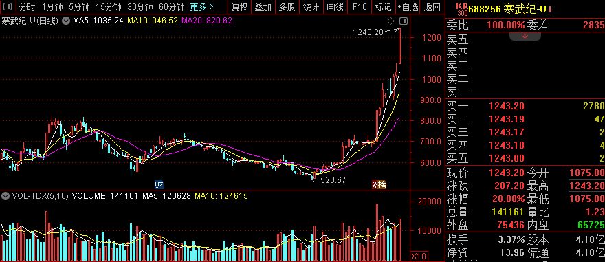Add the stock with +自选
Viewport: 605px width, 262px height.
408,7
